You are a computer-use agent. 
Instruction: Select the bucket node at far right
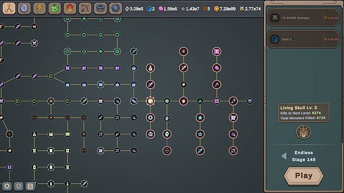click(250, 101)
